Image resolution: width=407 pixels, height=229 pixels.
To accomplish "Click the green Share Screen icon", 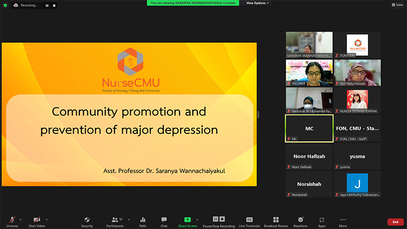I will click(187, 220).
